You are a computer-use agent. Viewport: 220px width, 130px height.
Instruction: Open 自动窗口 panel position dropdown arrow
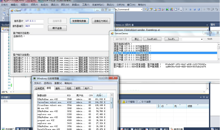pyautogui.click(x=201, y=97)
